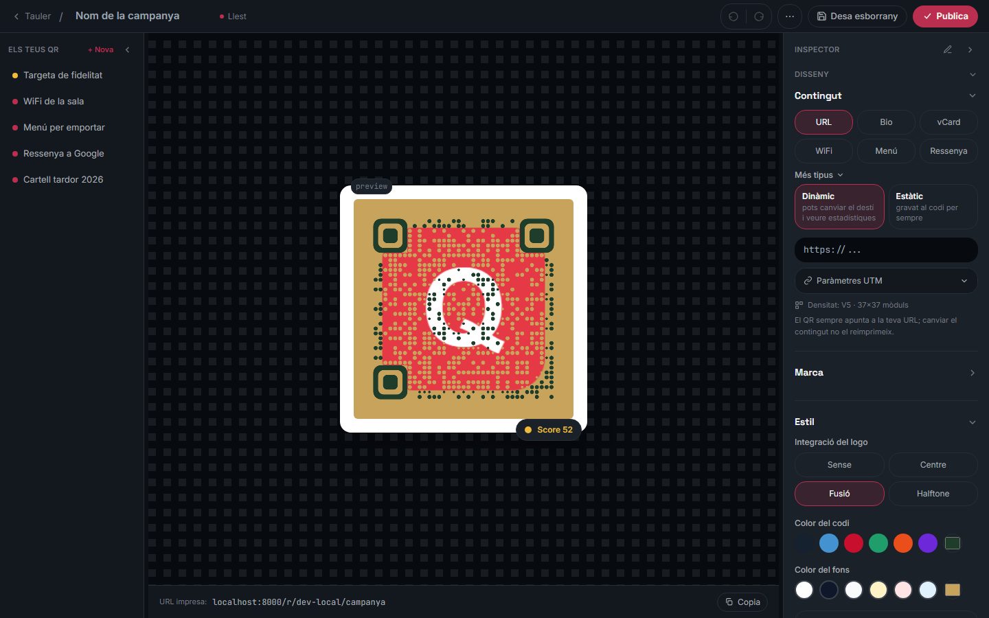Select the Ressenya content type
This screenshot has height=618, width=989.
948,151
